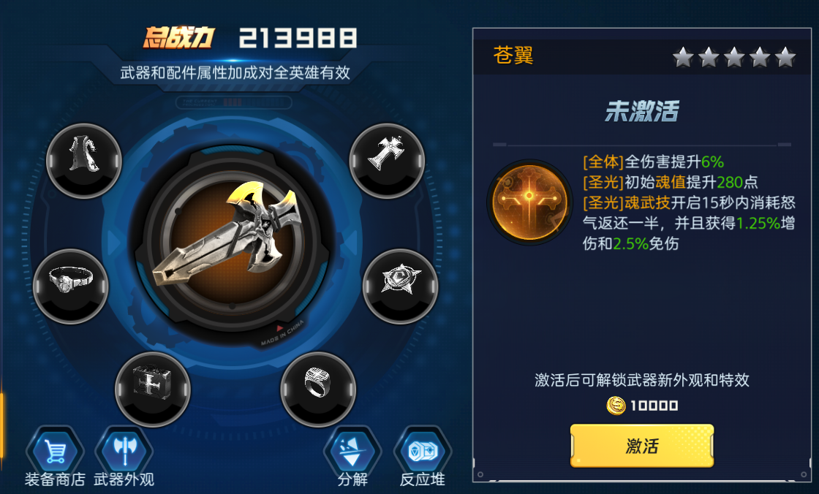
Task: Click the yellow 激活 activate button
Action: pyautogui.click(x=642, y=446)
